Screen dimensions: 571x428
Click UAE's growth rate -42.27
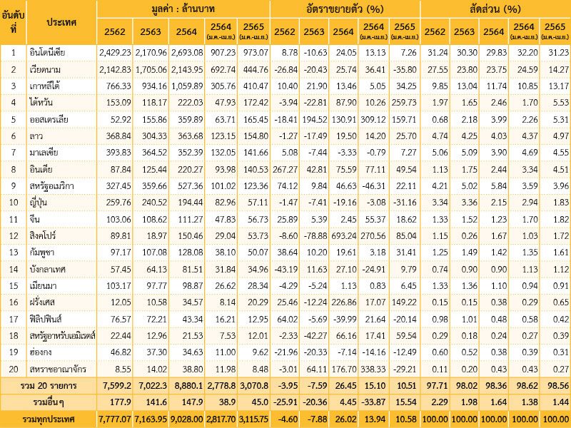pos(315,335)
